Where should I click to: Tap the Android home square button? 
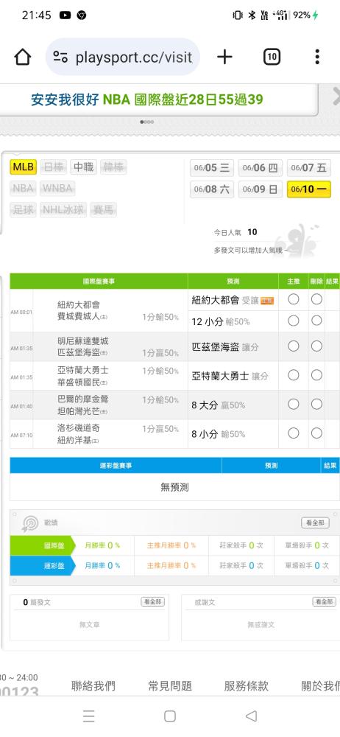(x=170, y=716)
